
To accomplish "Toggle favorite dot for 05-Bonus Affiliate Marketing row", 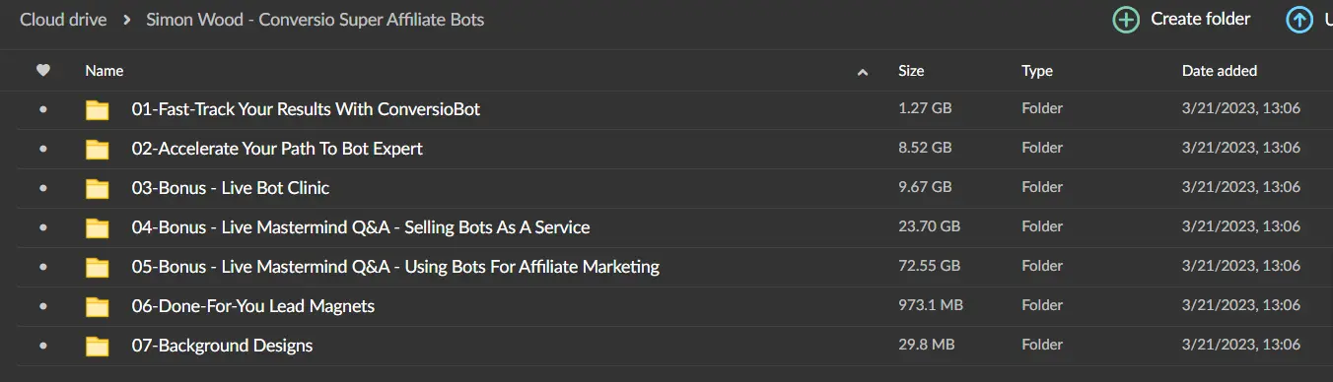I will pos(42,267).
